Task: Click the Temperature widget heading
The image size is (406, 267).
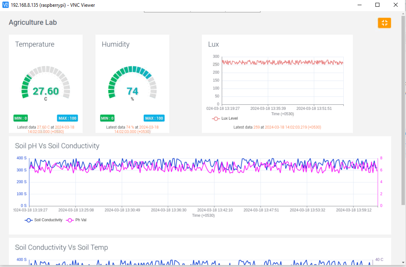Action: pyautogui.click(x=35, y=44)
